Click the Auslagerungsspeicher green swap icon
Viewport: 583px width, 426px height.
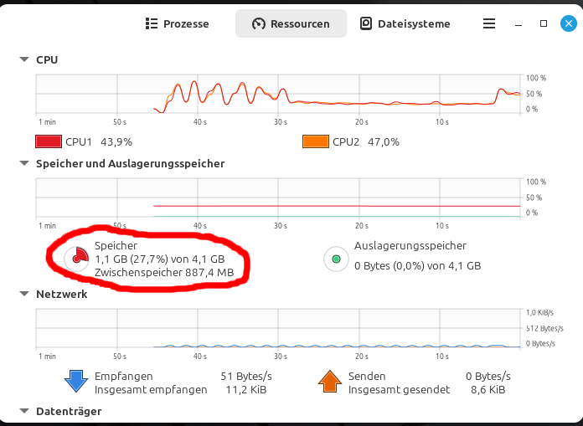click(336, 259)
